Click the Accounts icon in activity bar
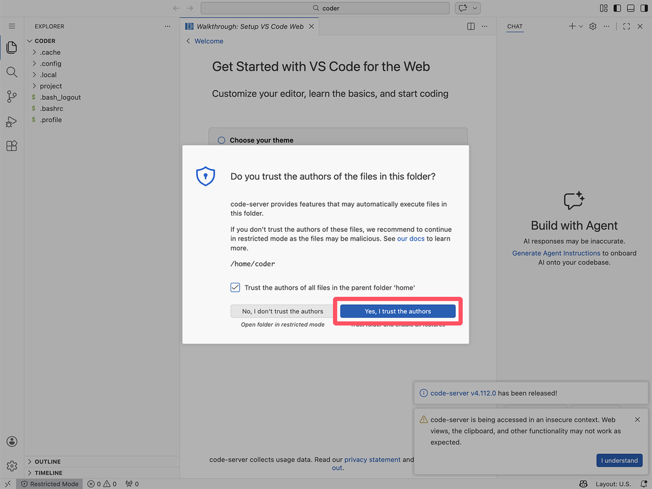The height and width of the screenshot is (489, 652). [11, 441]
